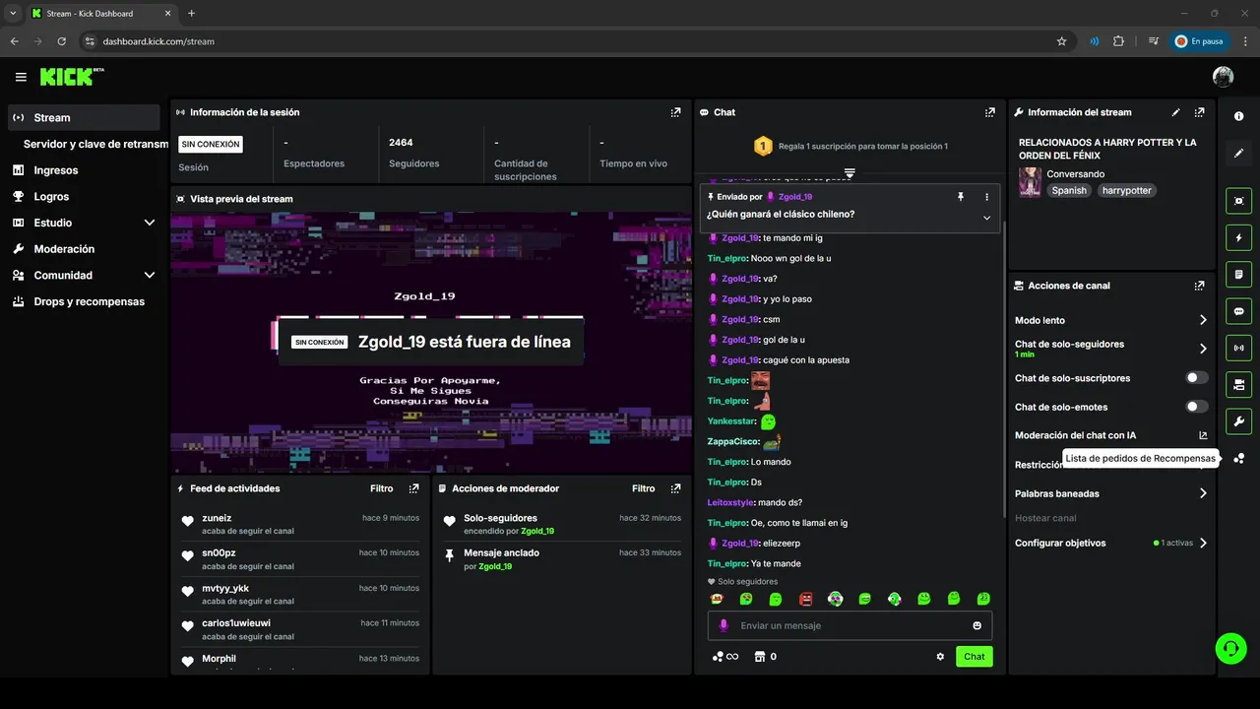The image size is (1260, 709).
Task: Toggle the chat bubble panel icon in sidebar
Action: pos(1238,311)
